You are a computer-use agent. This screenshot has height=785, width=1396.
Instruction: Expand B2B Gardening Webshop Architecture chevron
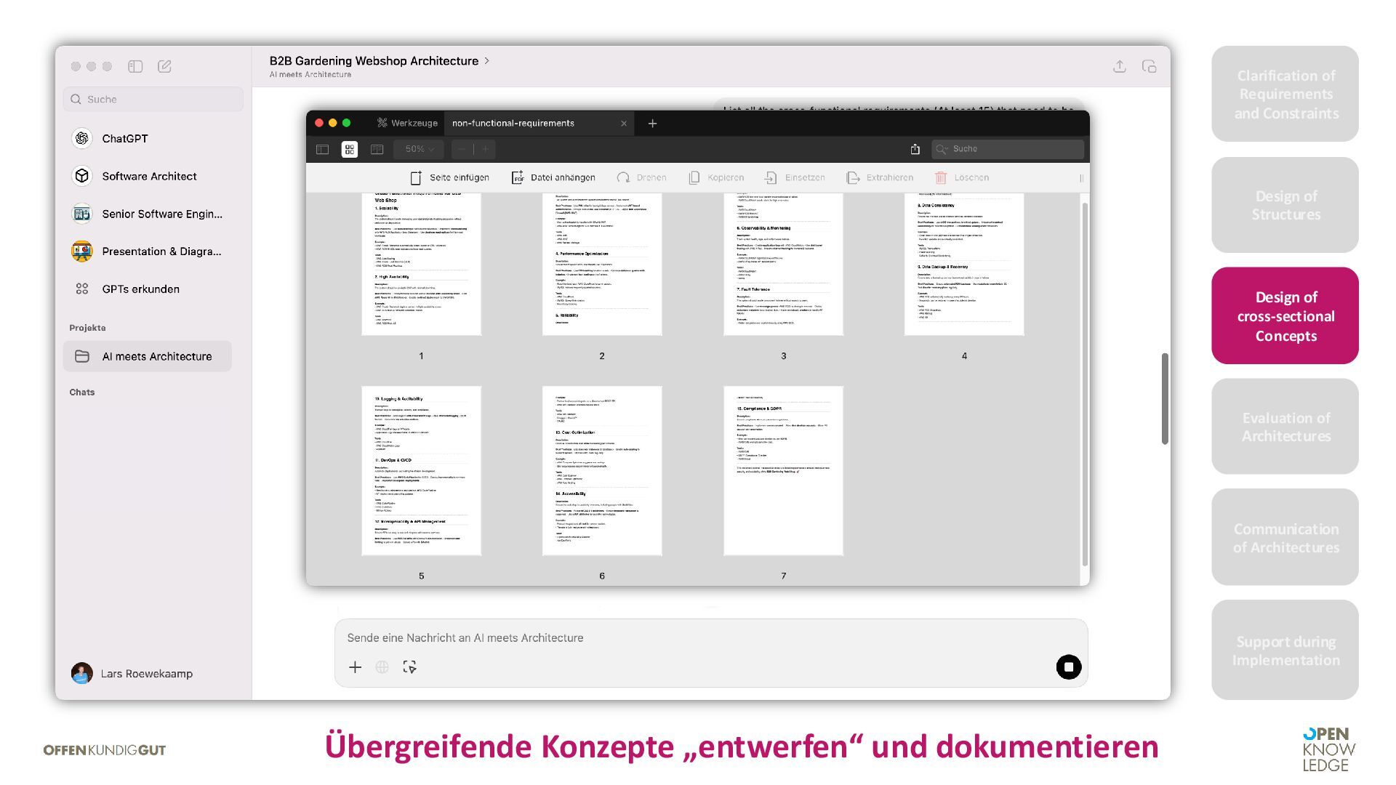[x=487, y=61]
